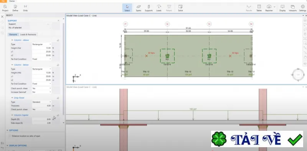The image size is (307, 151).
Task: Close the top Model View viewport
Action: point(306,15)
